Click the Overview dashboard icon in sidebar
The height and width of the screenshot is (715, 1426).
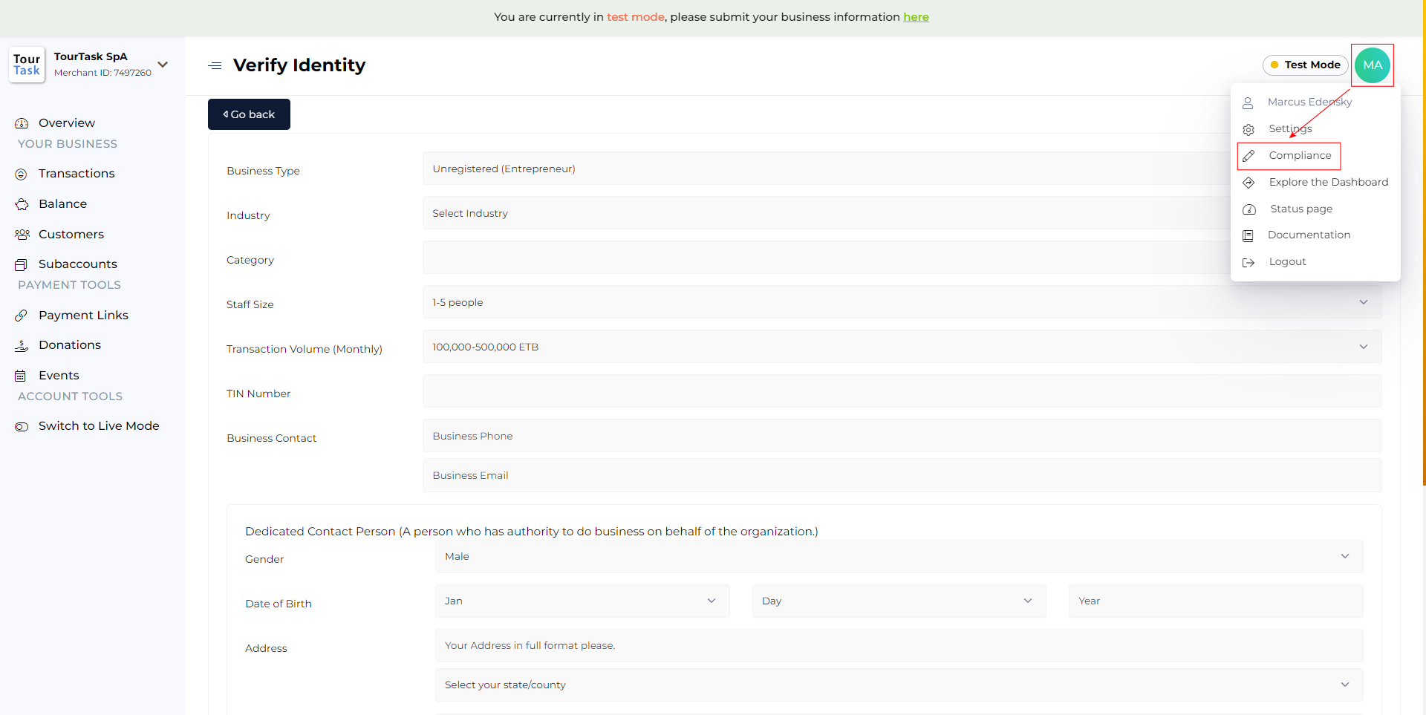22,123
